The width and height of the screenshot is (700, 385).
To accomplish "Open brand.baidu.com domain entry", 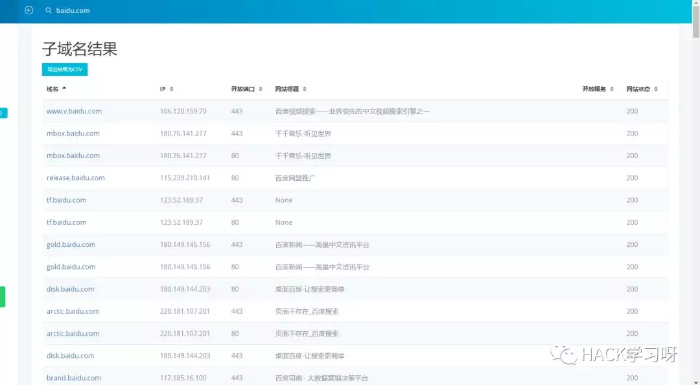I will coord(74,378).
